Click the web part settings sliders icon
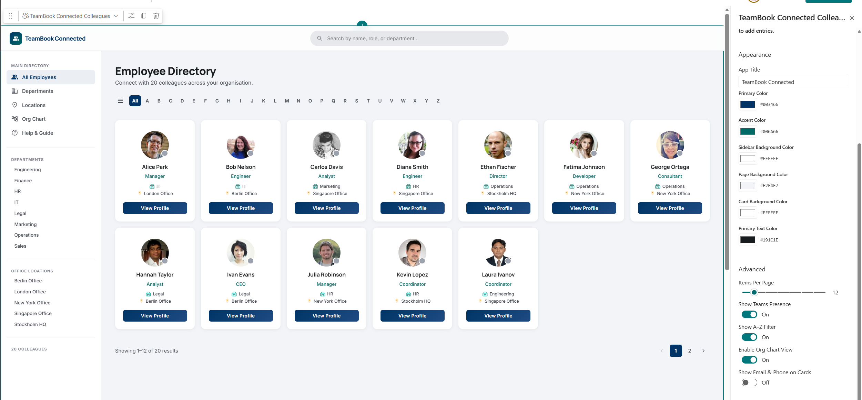 [x=131, y=16]
